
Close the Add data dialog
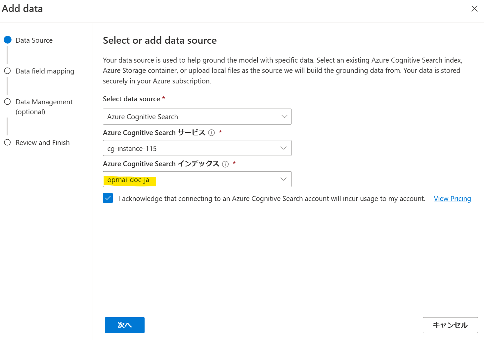tap(474, 9)
